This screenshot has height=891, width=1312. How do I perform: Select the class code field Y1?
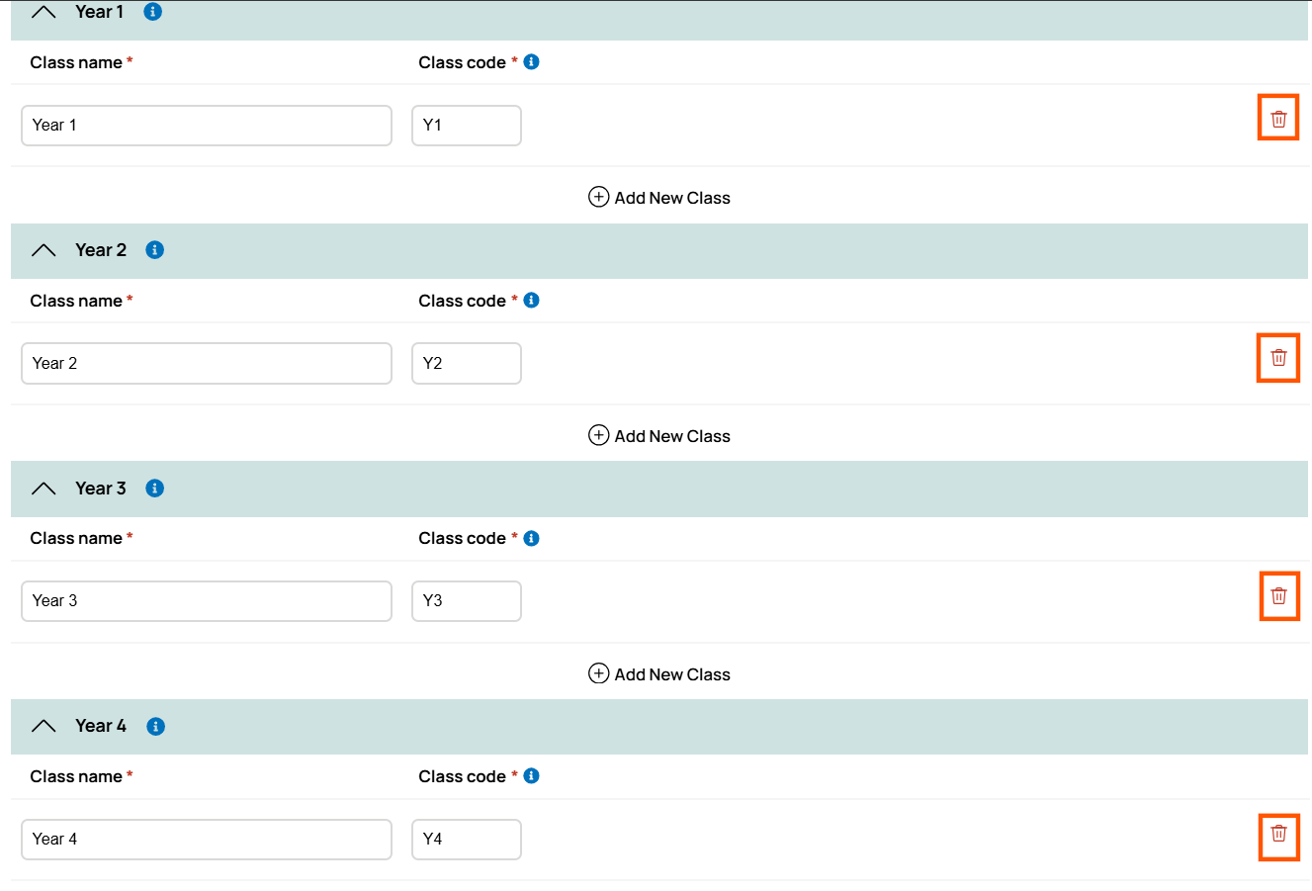pyautogui.click(x=467, y=126)
